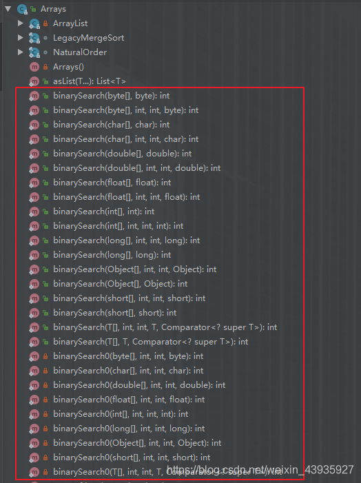This screenshot has height=483, width=361.
Task: Select binarySearch(double[], double): int
Action: click(122, 154)
